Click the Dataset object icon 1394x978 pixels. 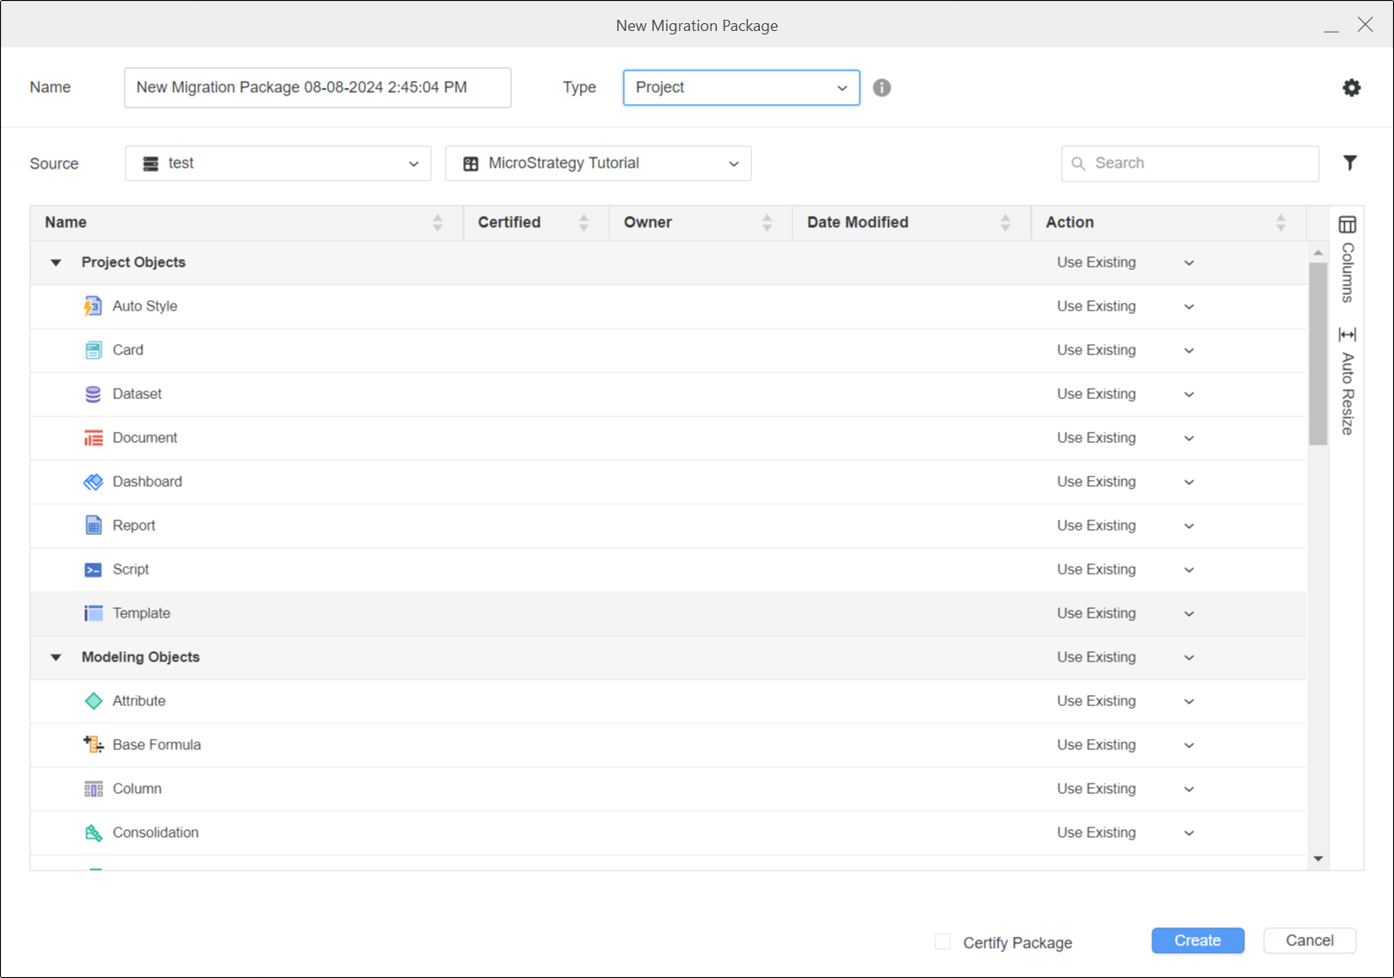[x=93, y=394]
